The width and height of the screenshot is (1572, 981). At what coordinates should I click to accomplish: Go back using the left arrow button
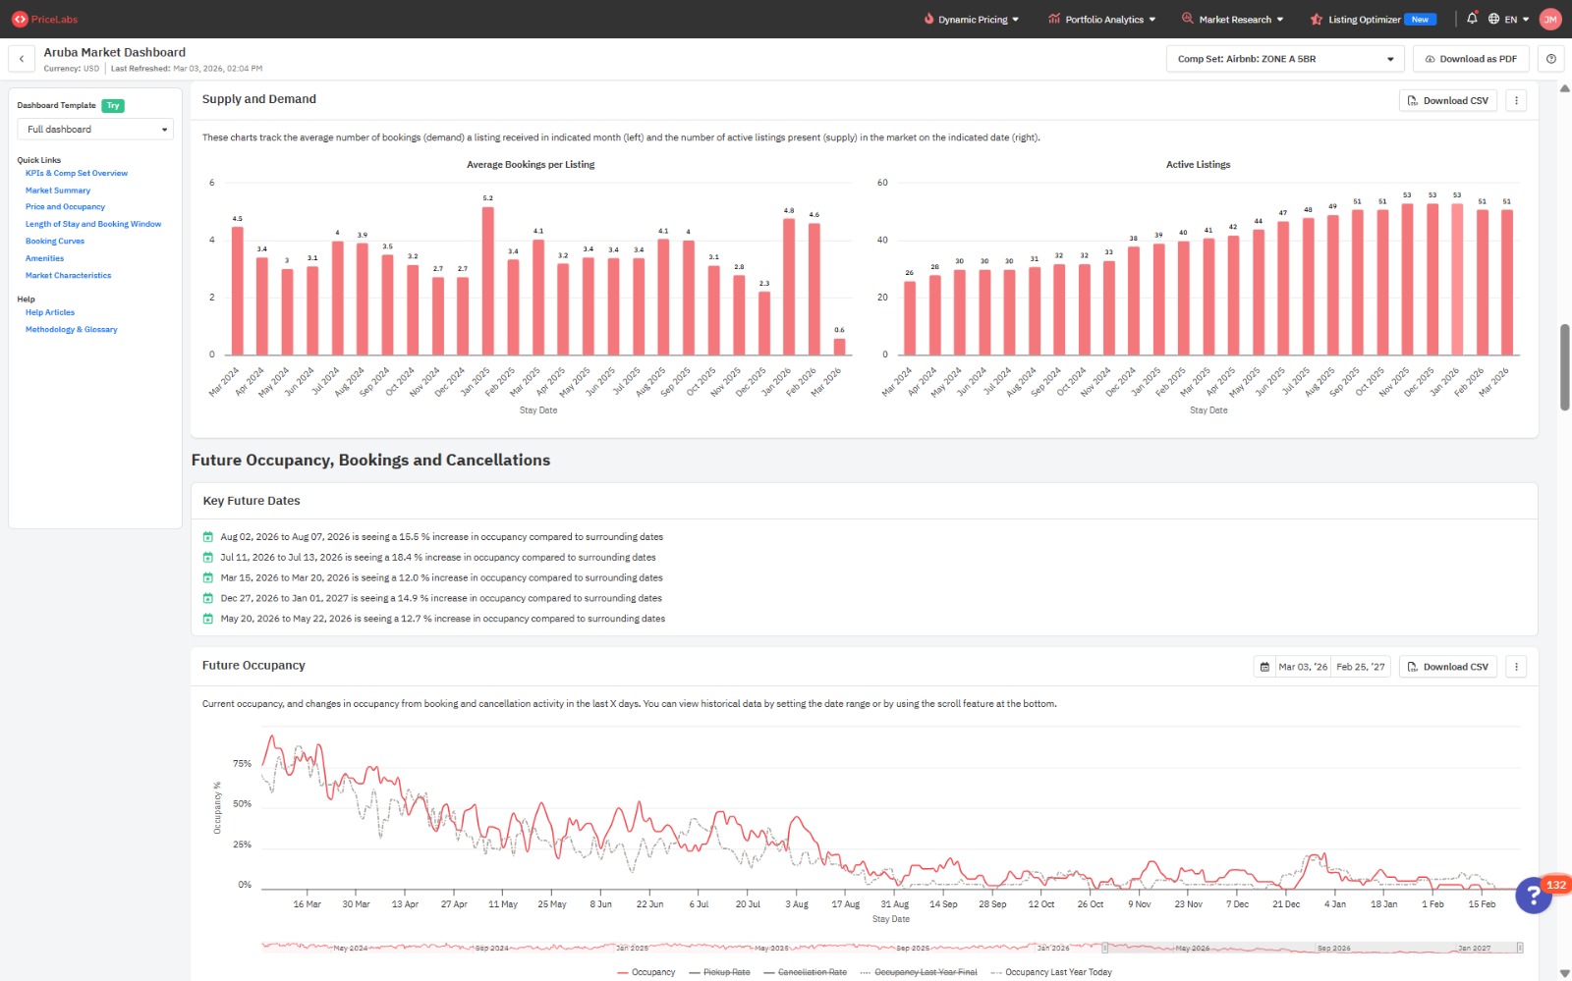[x=22, y=59]
